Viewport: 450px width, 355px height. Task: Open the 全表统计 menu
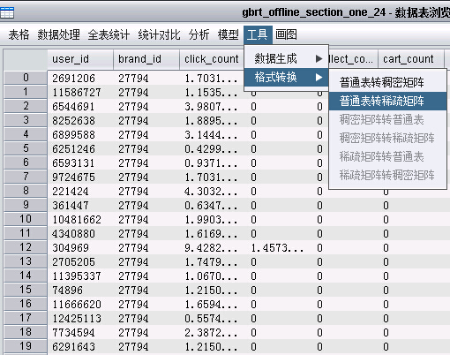(x=109, y=34)
